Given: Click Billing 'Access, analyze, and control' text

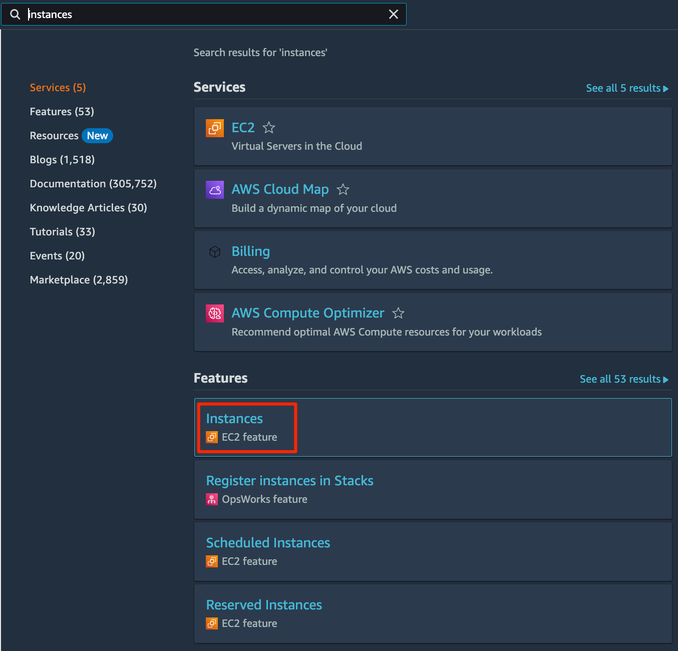Looking at the screenshot, I should click(362, 270).
